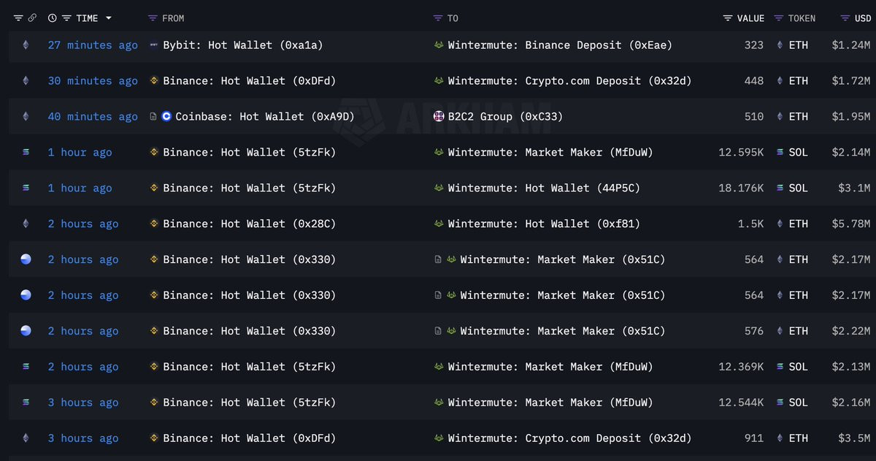Toggle the clock time-format icon
876x461 pixels.
click(x=52, y=18)
